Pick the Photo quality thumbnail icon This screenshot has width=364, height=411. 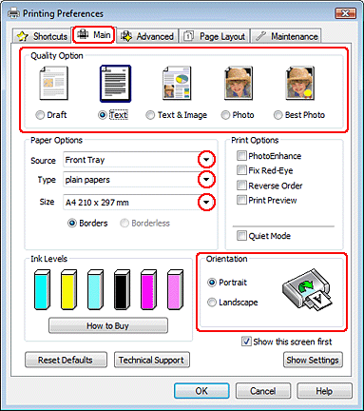click(239, 83)
